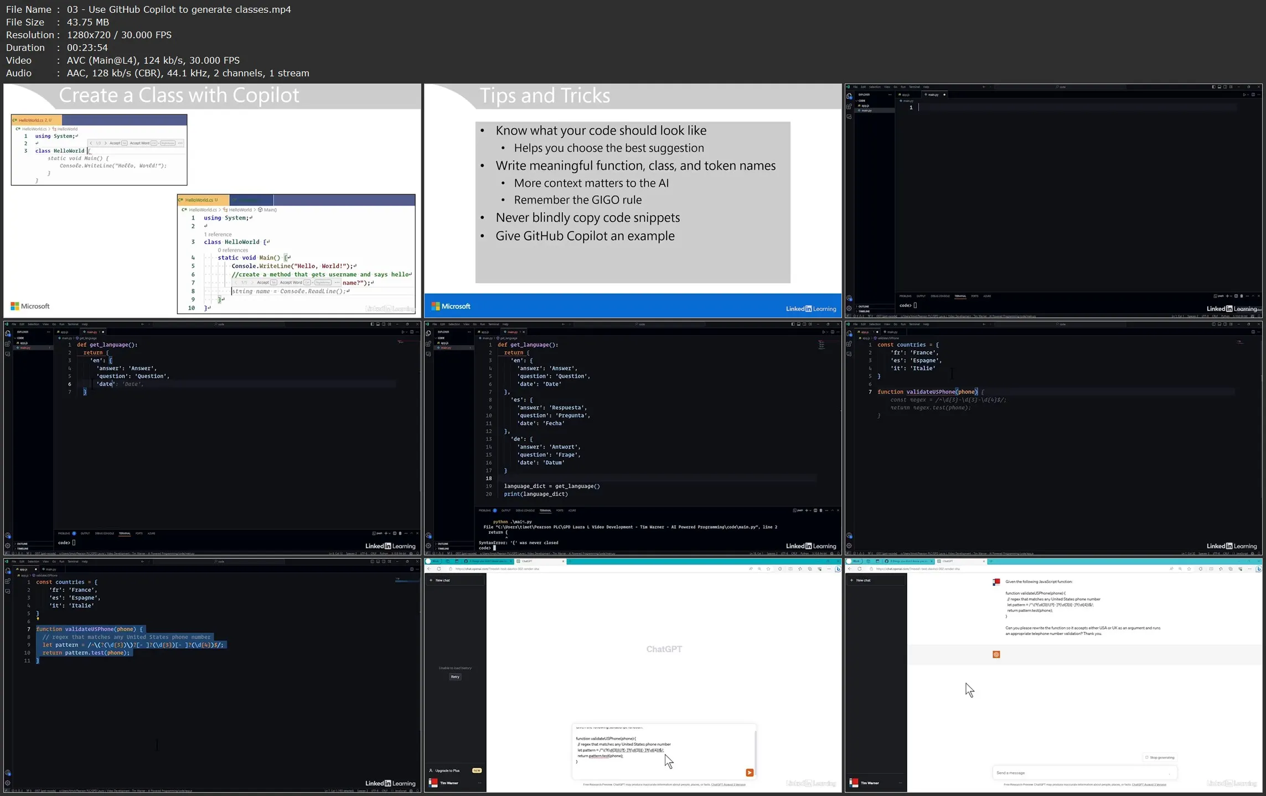Favorite star icon in ChatGPT input frame address bar
The width and height of the screenshot is (1266, 796).
[x=768, y=569]
